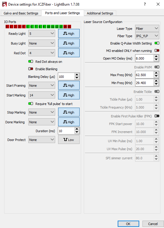Click the help question mark icon
Viewport: 164px width, 228px height.
tap(145, 4)
